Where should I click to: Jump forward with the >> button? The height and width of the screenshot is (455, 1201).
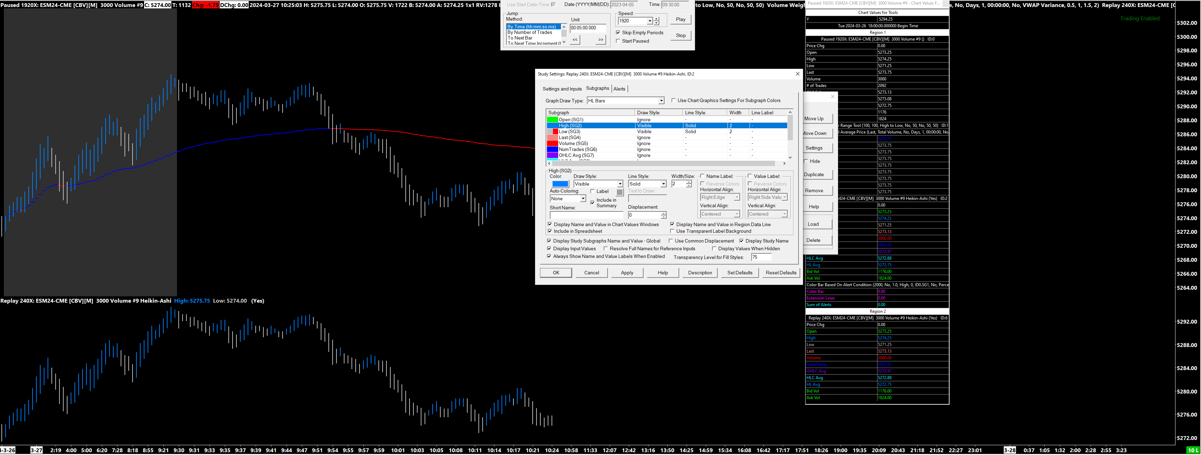(x=600, y=40)
